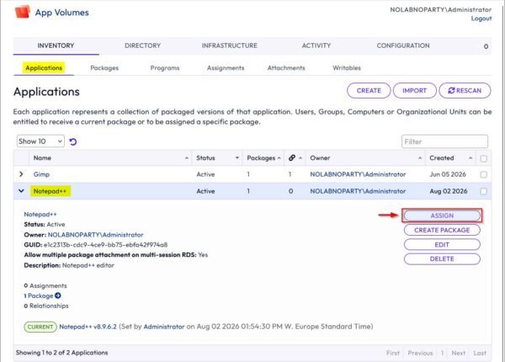Click the CREATE PACKAGE button
The width and height of the screenshot is (505, 362).
coord(442,230)
